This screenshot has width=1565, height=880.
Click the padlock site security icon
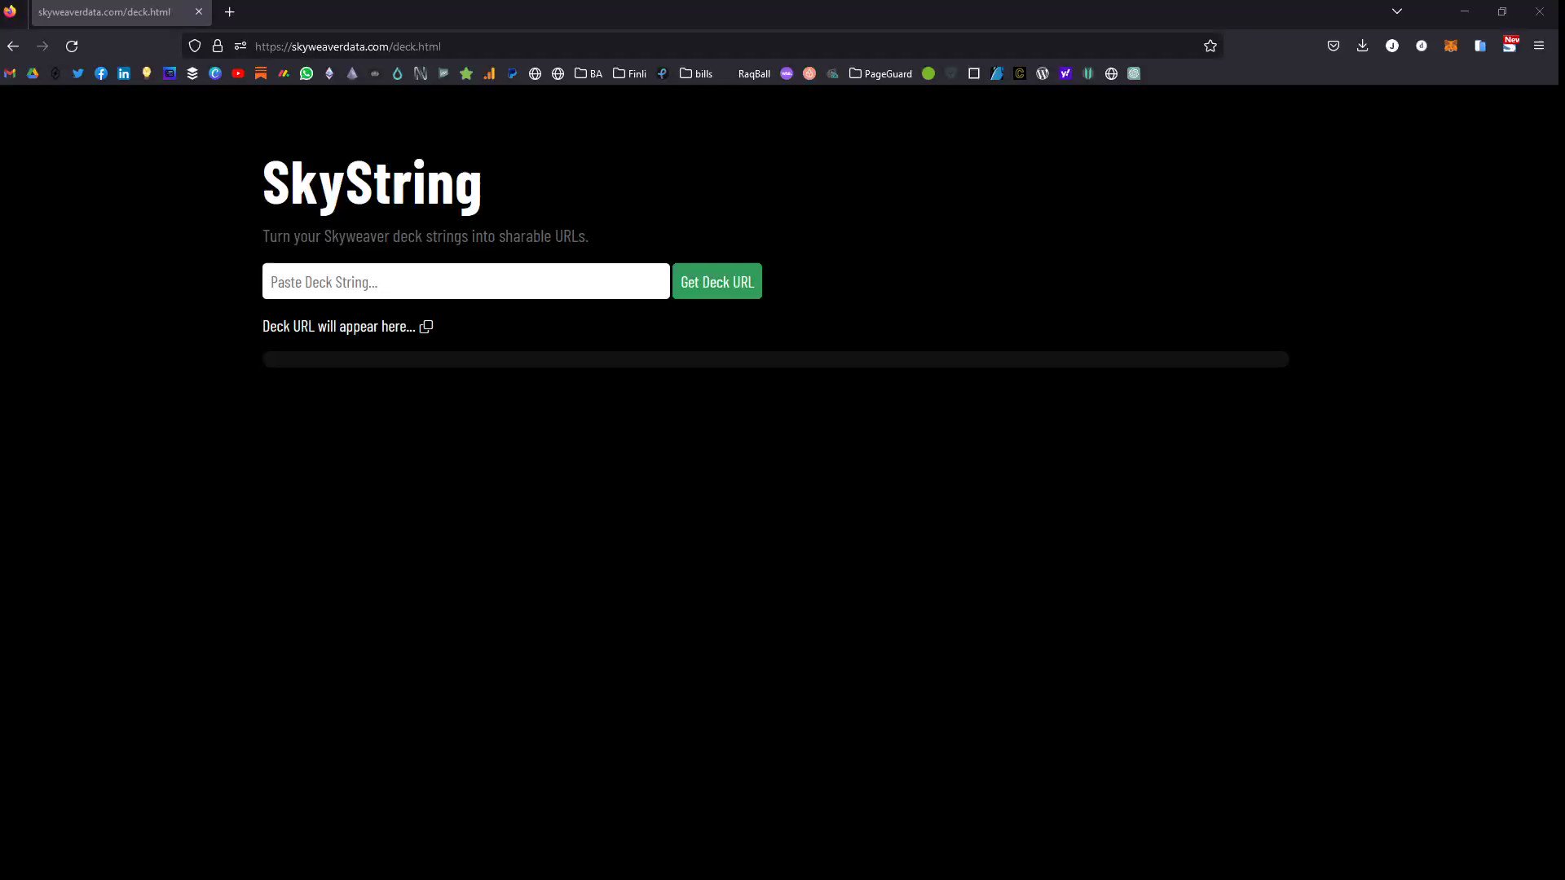coord(218,46)
